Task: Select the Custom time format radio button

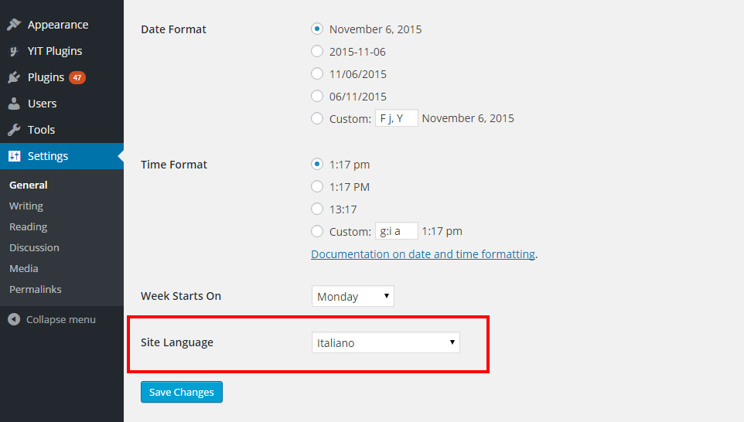Action: click(x=317, y=231)
